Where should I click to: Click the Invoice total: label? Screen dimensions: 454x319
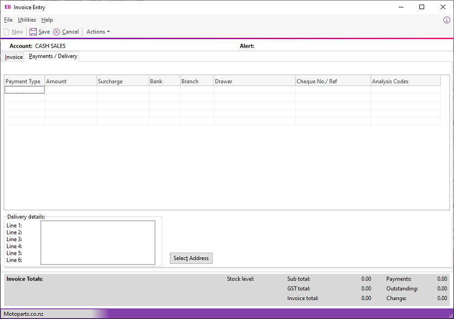[303, 298]
